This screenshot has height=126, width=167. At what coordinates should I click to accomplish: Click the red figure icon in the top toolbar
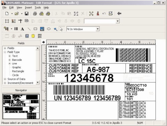[98, 14]
